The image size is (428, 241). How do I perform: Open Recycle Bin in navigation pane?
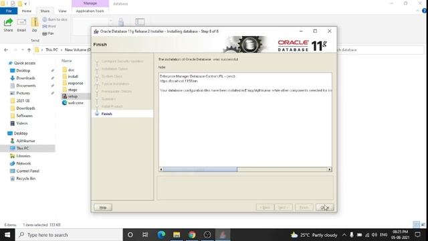(x=25, y=179)
